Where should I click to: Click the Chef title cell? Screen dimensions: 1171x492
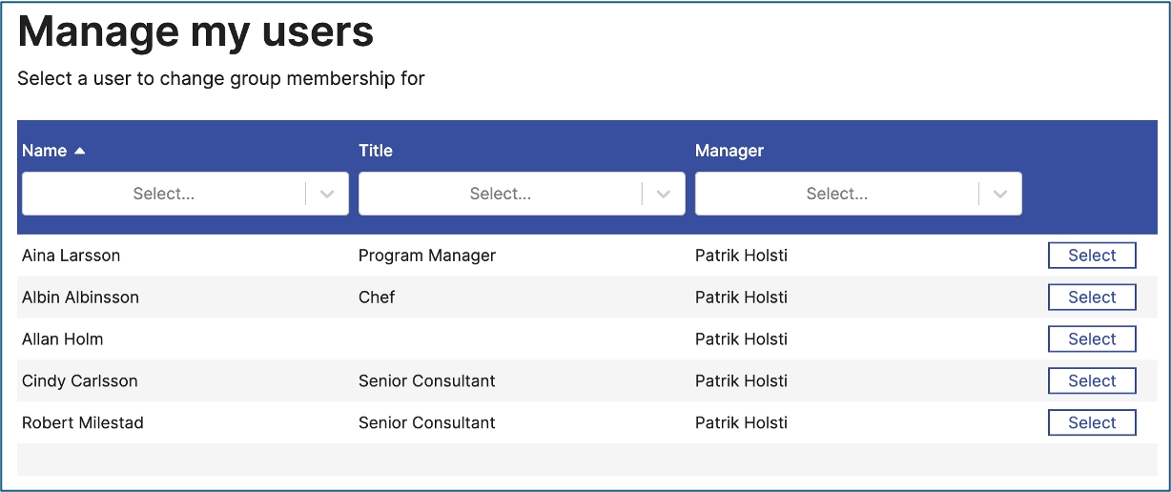click(377, 297)
